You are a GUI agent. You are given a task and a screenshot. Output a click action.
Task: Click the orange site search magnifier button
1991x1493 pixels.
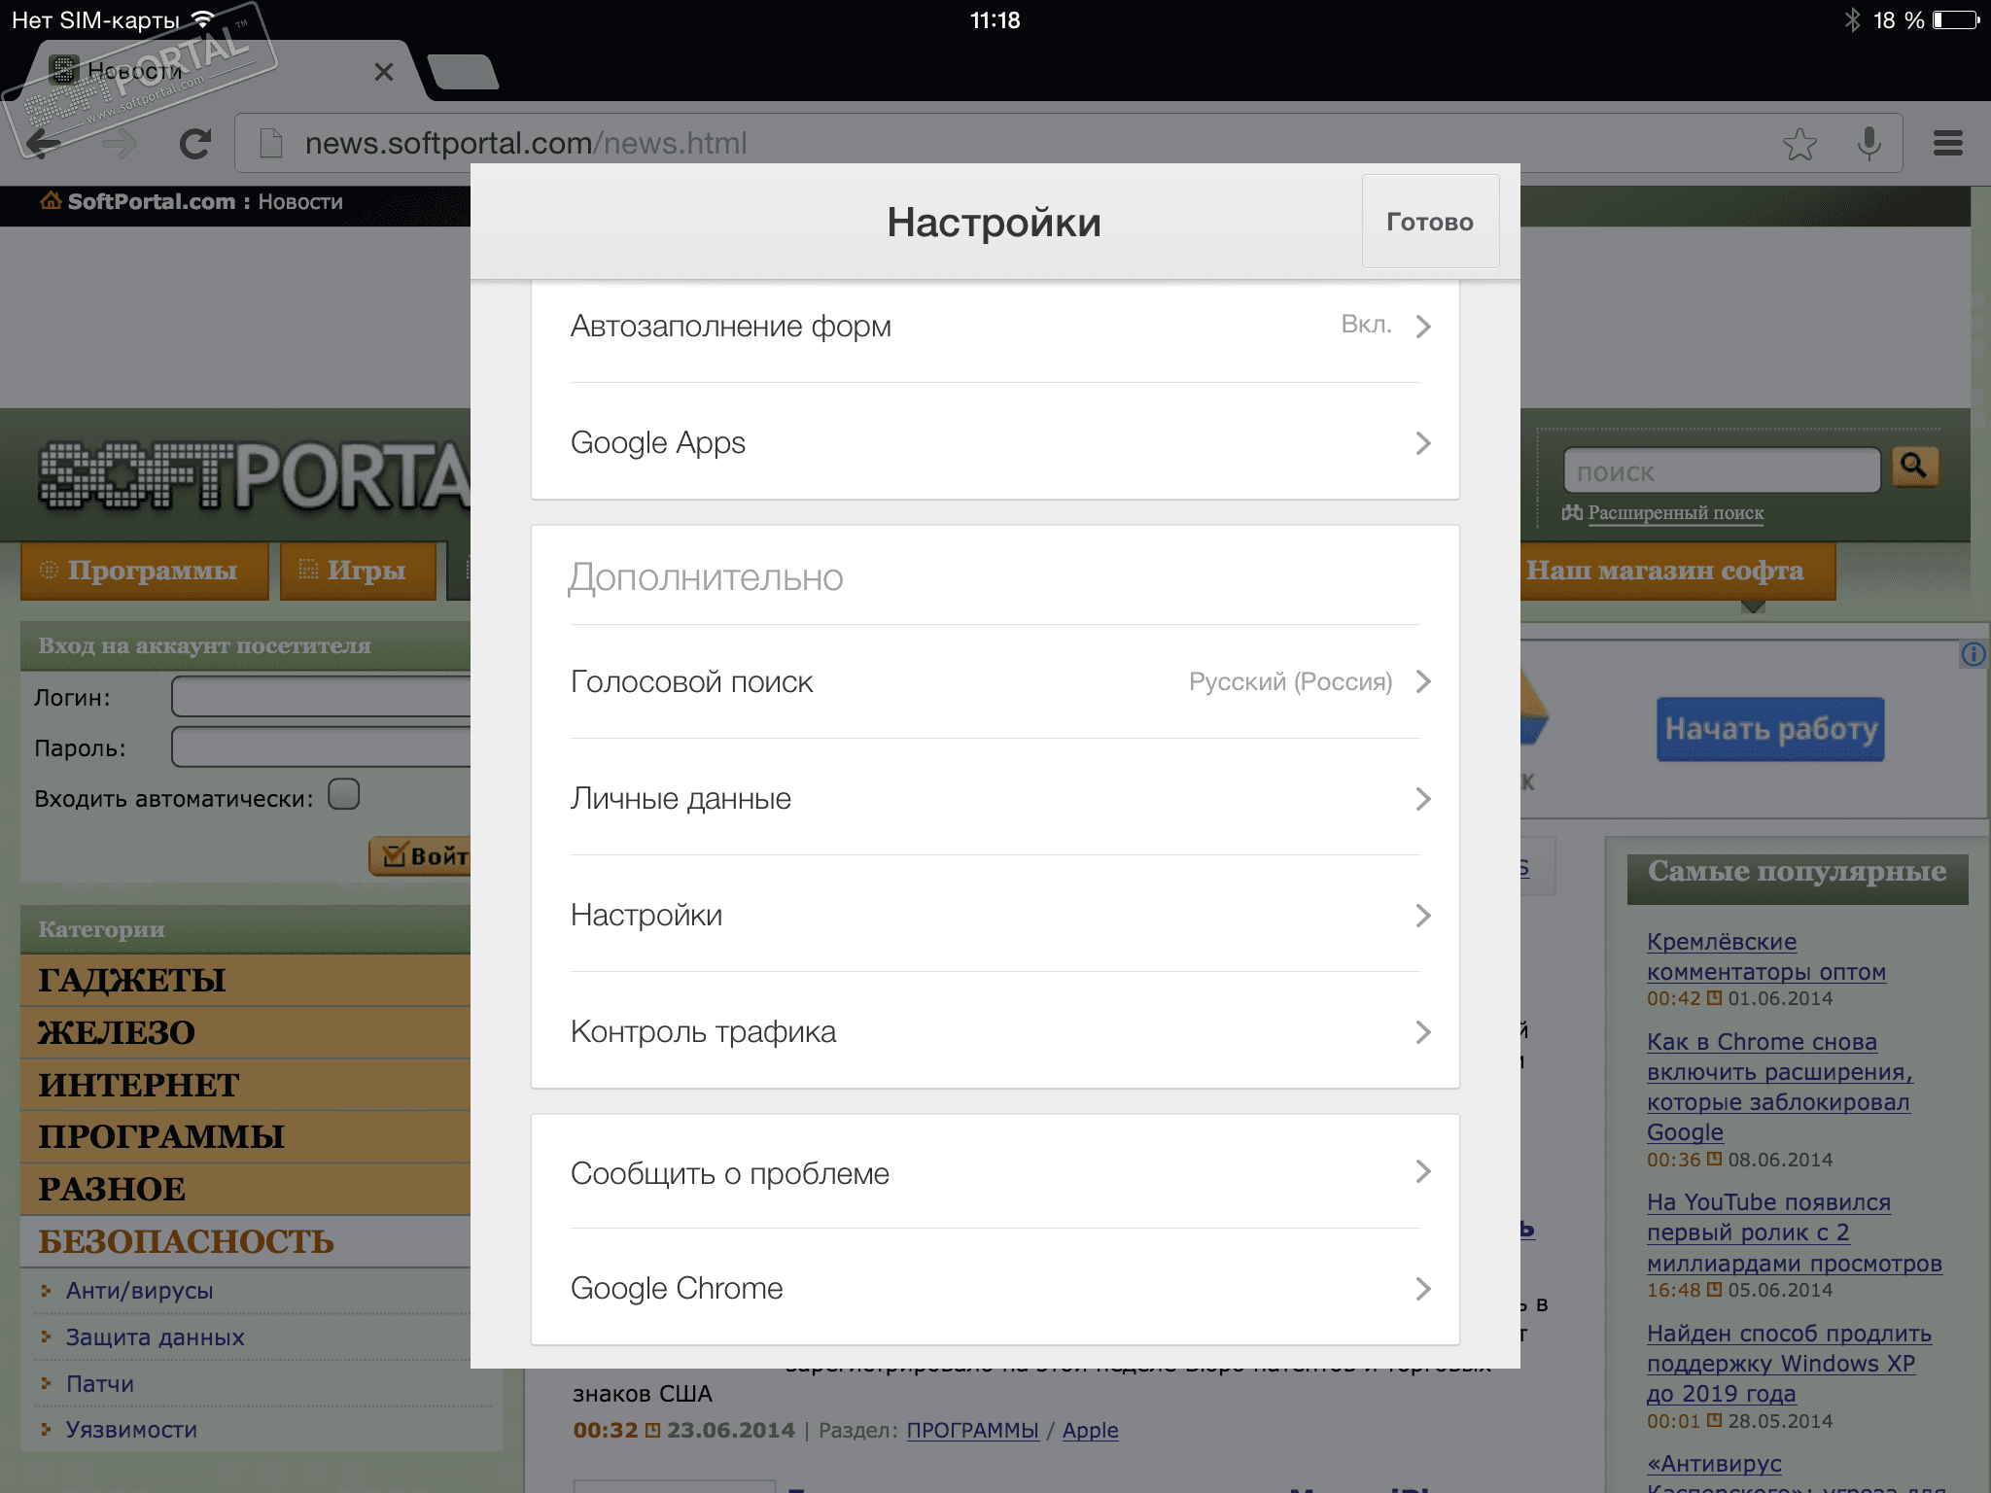[1914, 467]
